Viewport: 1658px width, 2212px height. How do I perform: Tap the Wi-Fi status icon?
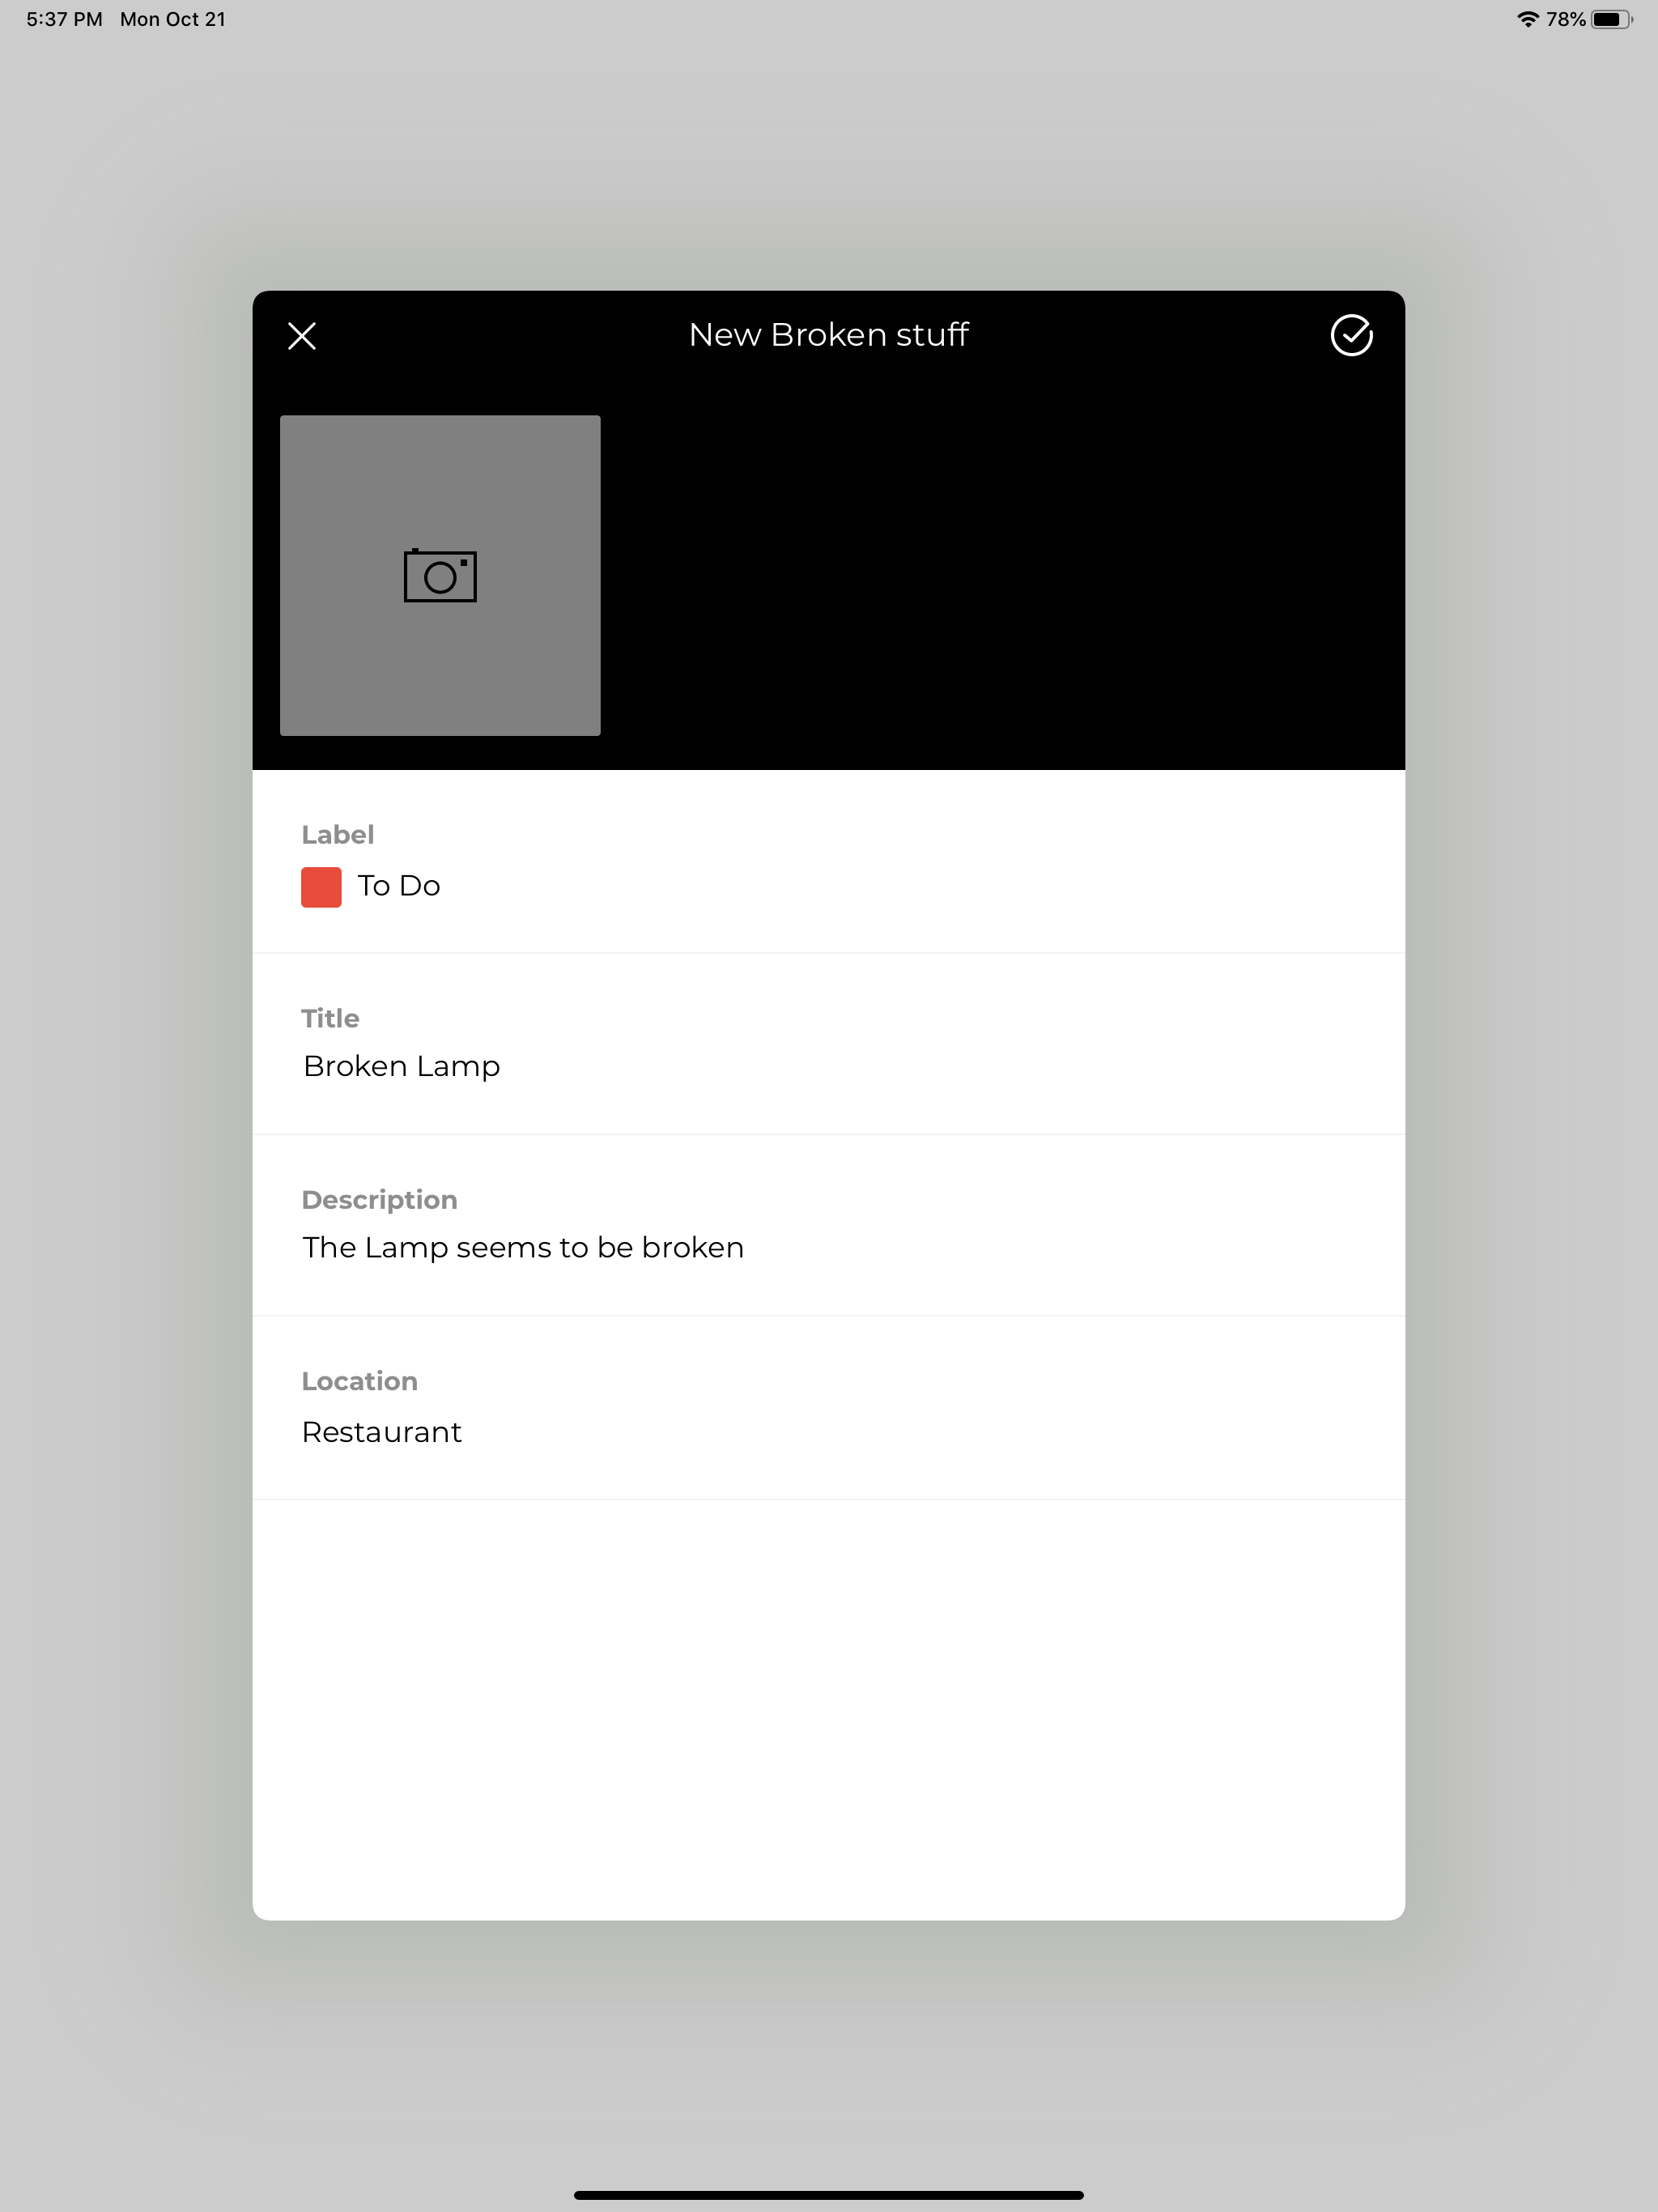click(1527, 19)
